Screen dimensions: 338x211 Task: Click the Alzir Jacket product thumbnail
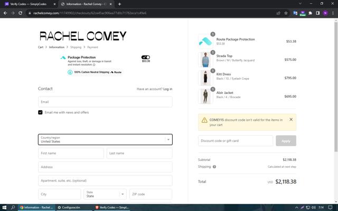tap(205, 96)
